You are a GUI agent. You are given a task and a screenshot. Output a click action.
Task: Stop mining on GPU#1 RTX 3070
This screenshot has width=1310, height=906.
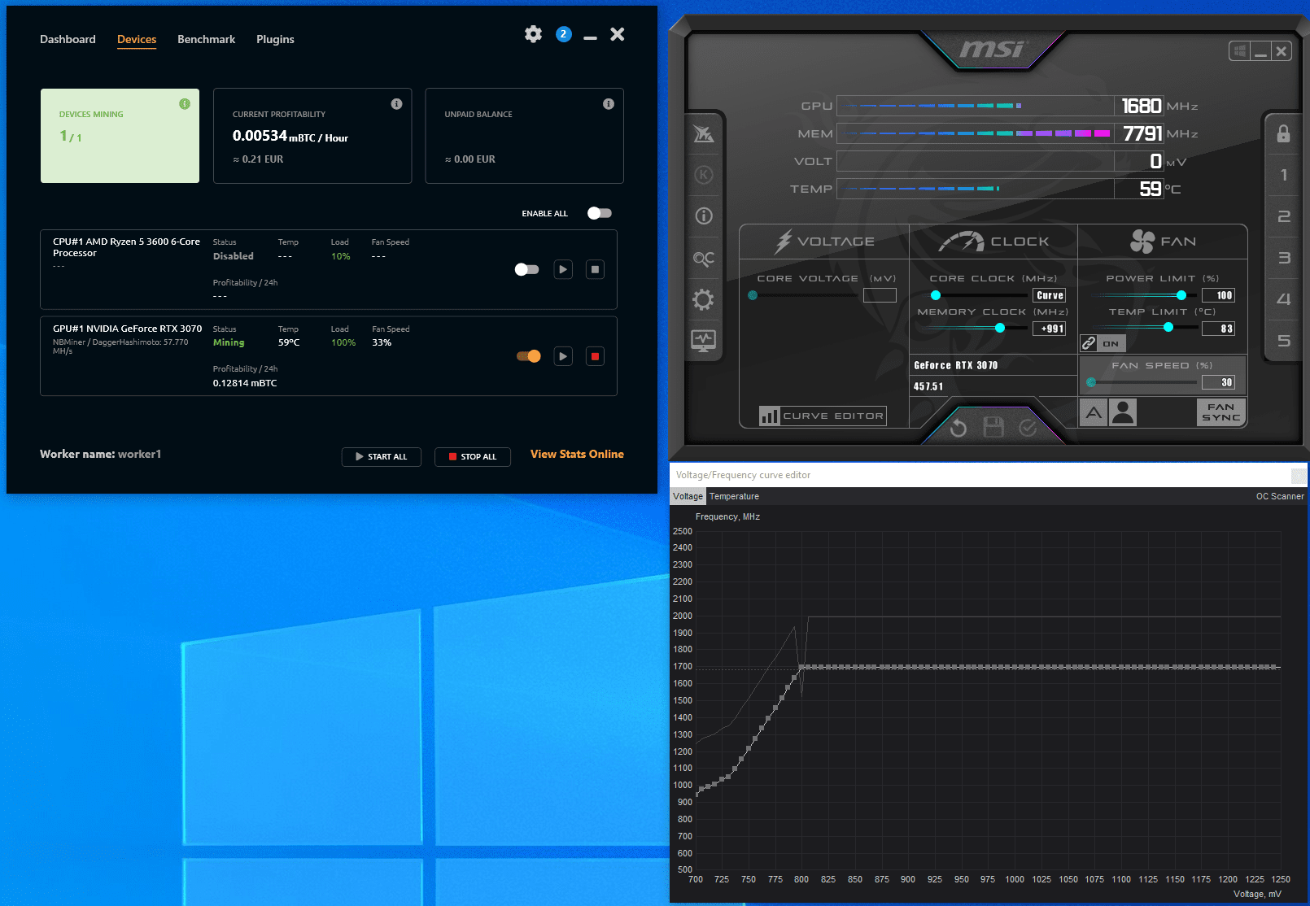[x=595, y=356]
